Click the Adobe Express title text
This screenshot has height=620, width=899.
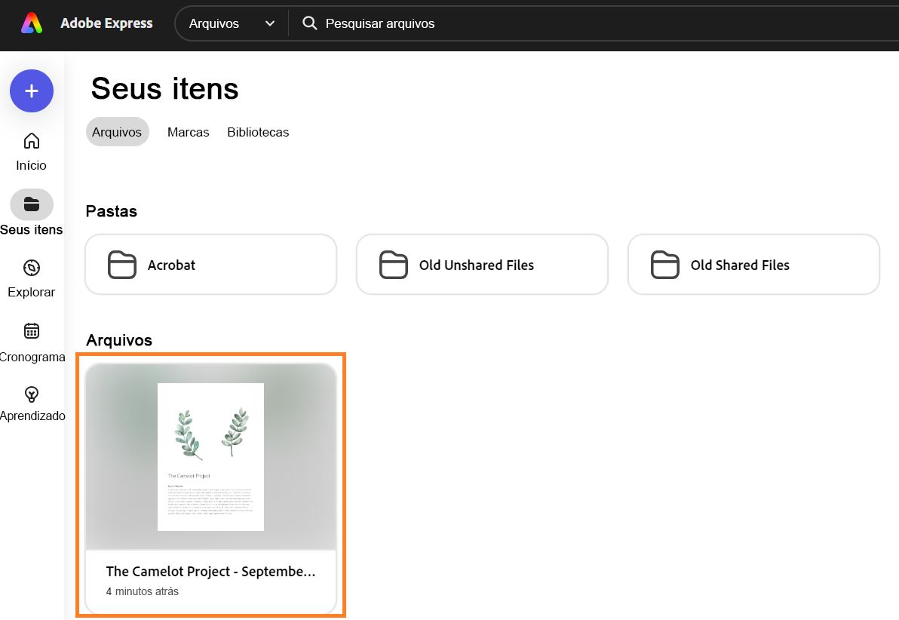106,23
